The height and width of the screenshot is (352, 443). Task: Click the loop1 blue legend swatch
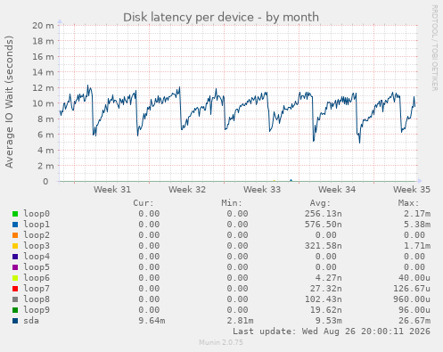[x=15, y=225]
